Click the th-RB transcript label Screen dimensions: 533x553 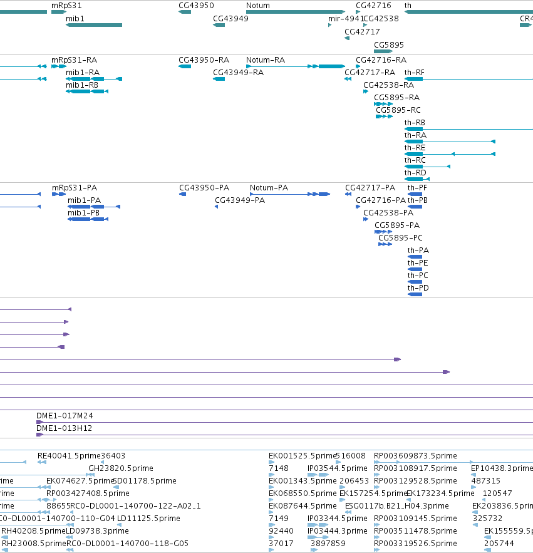pyautogui.click(x=415, y=123)
